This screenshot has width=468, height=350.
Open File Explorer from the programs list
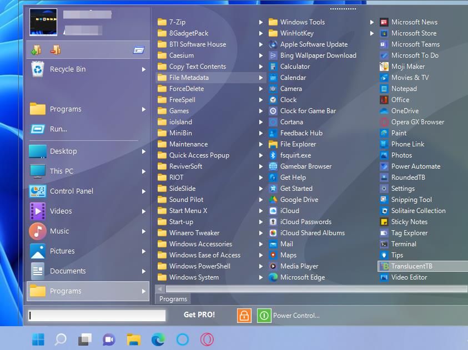293,144
